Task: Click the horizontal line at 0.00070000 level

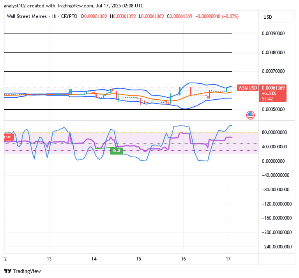Action: [118, 71]
